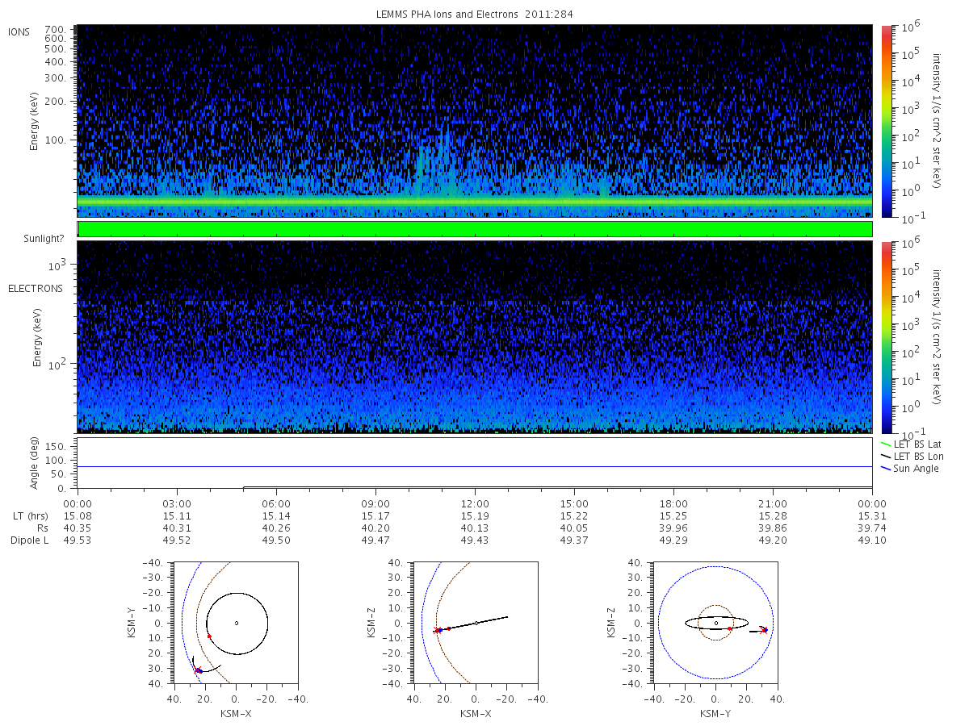The height and width of the screenshot is (726, 969).
Task: Click the electron intensity color bar
Action: [x=886, y=336]
